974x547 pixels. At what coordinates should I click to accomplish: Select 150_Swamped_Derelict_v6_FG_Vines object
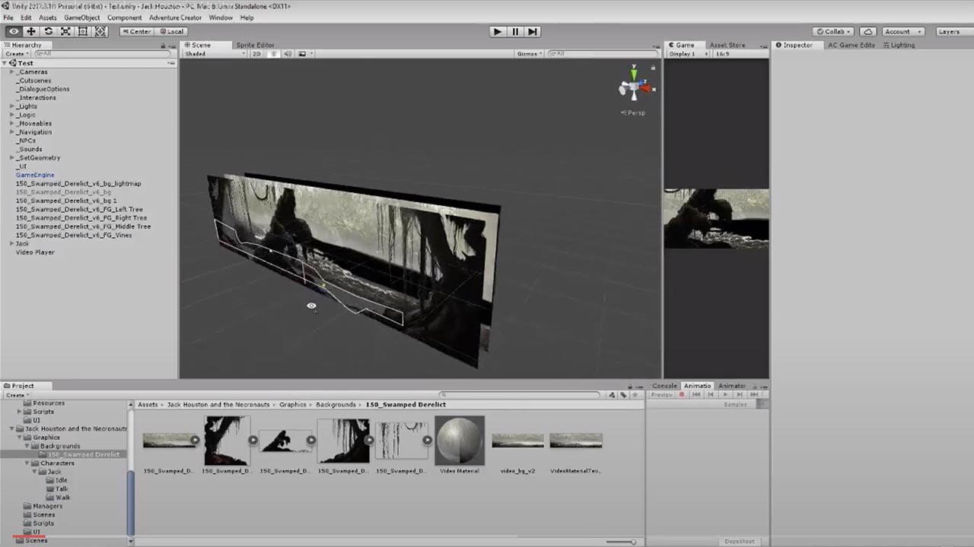[74, 235]
